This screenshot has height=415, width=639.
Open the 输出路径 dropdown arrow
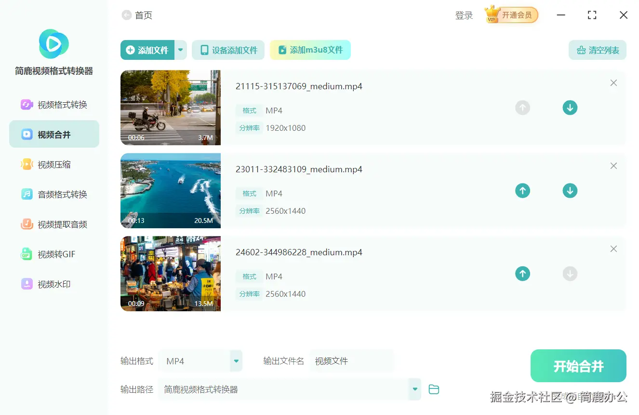pos(415,389)
